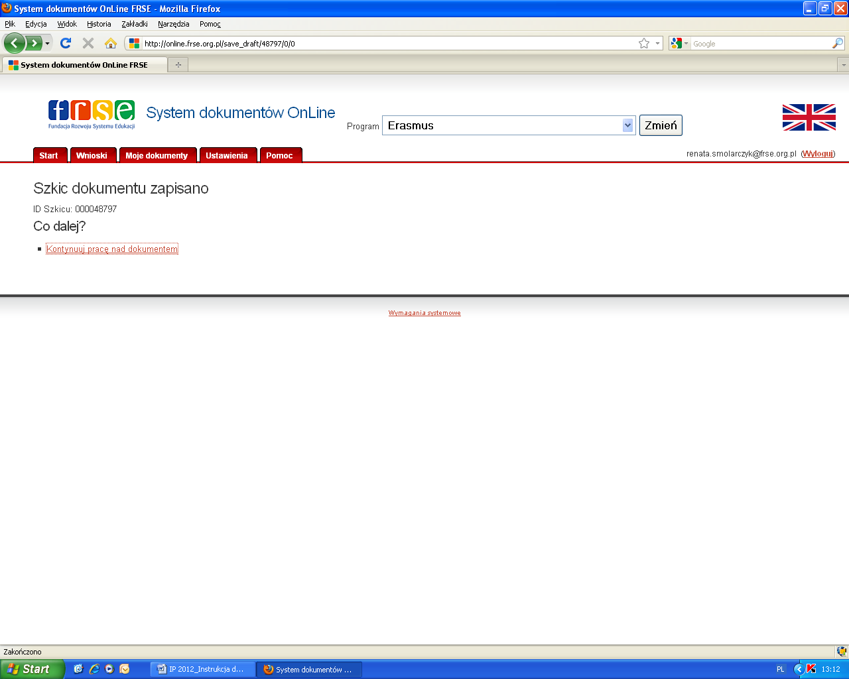Click the search magnifier icon
Image resolution: width=849 pixels, height=679 pixels.
[838, 43]
